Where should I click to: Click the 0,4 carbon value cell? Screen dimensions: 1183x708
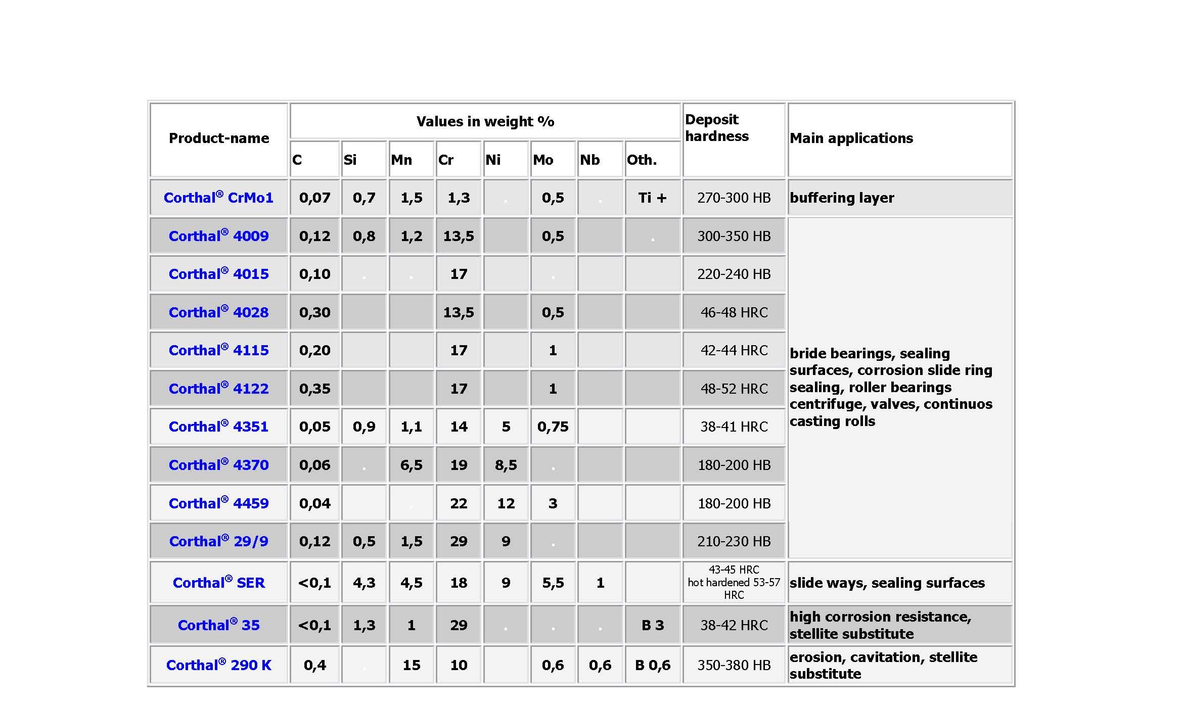314,665
